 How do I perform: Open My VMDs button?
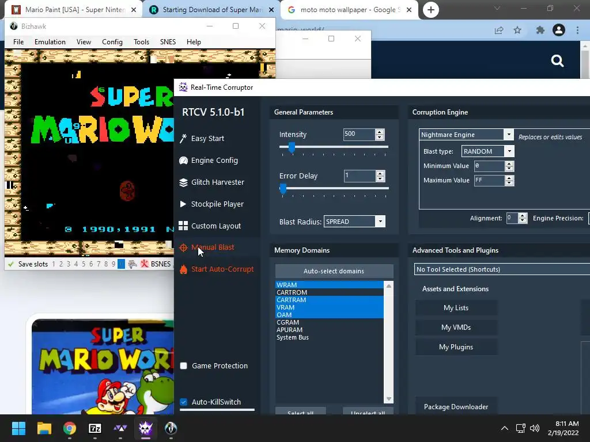click(x=456, y=327)
